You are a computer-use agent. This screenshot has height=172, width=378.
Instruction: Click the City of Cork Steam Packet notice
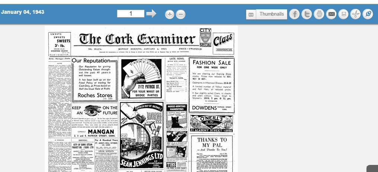[83, 155]
